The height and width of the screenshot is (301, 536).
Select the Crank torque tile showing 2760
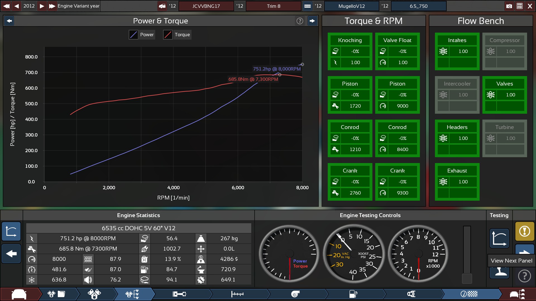tap(350, 182)
